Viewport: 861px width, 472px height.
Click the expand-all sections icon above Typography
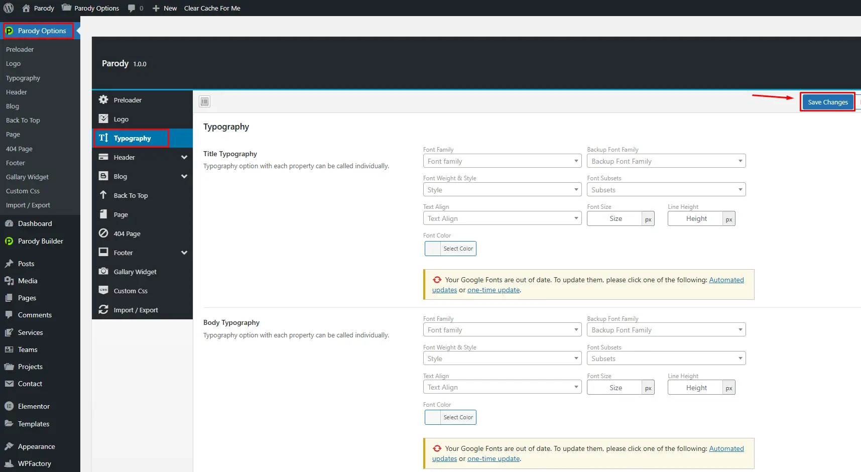pos(205,101)
